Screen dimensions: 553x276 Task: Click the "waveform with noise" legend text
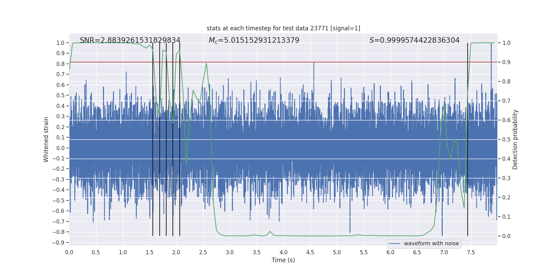[x=431, y=244]
